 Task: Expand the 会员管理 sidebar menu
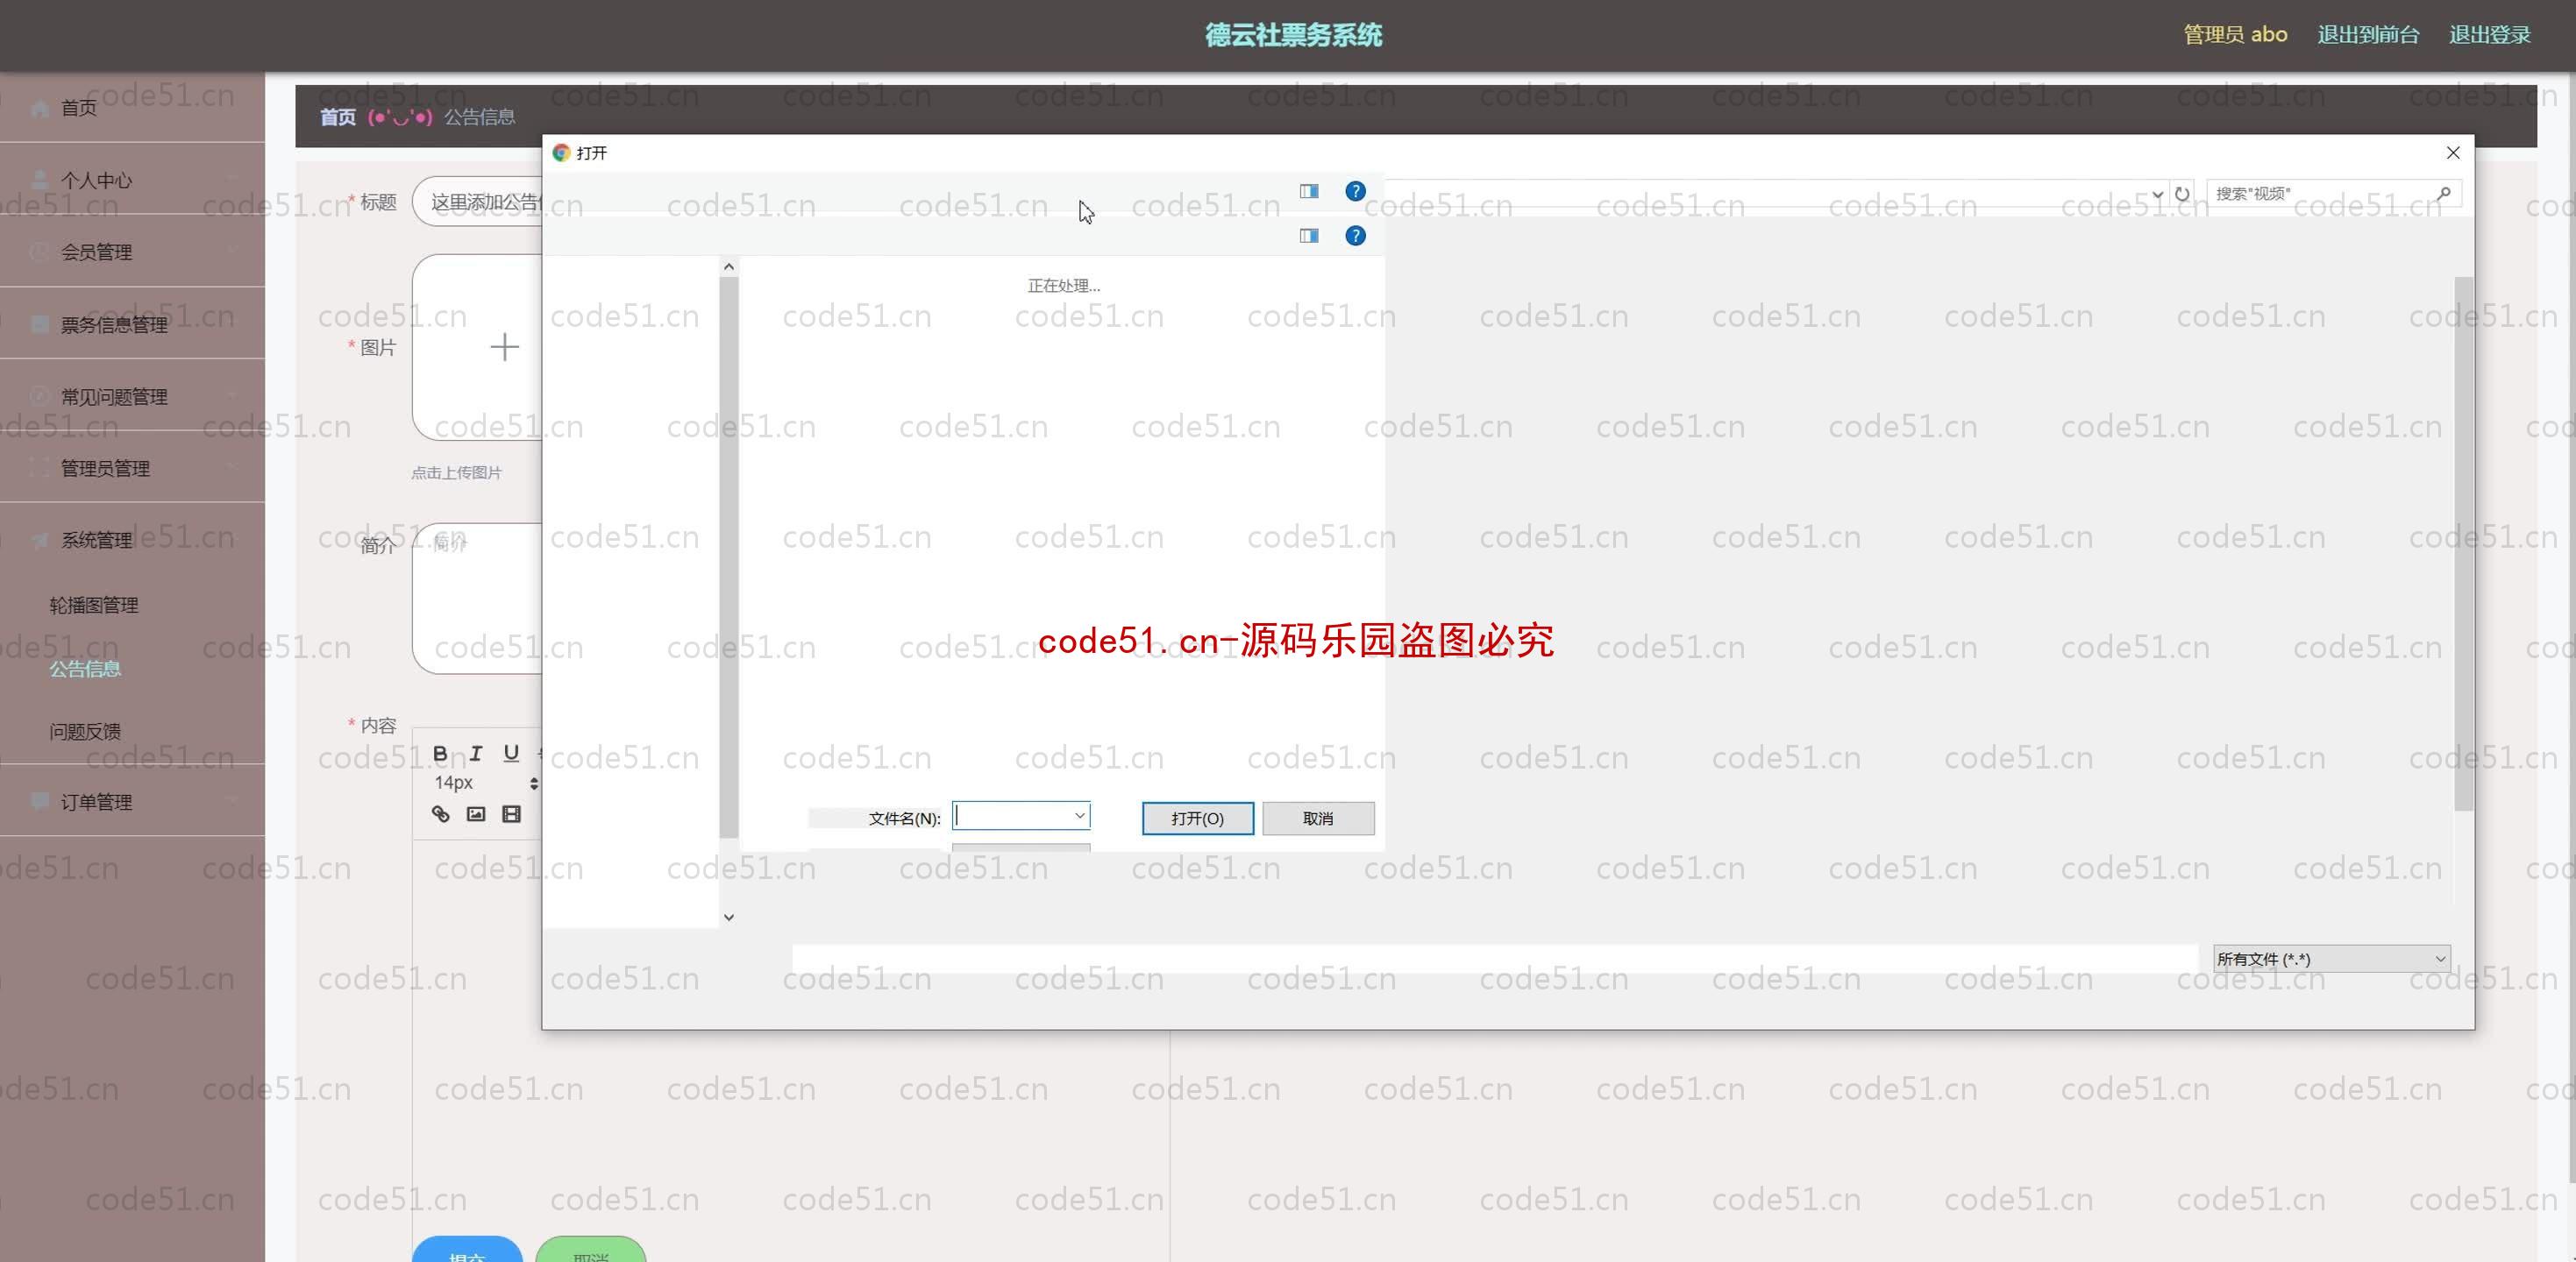(132, 252)
